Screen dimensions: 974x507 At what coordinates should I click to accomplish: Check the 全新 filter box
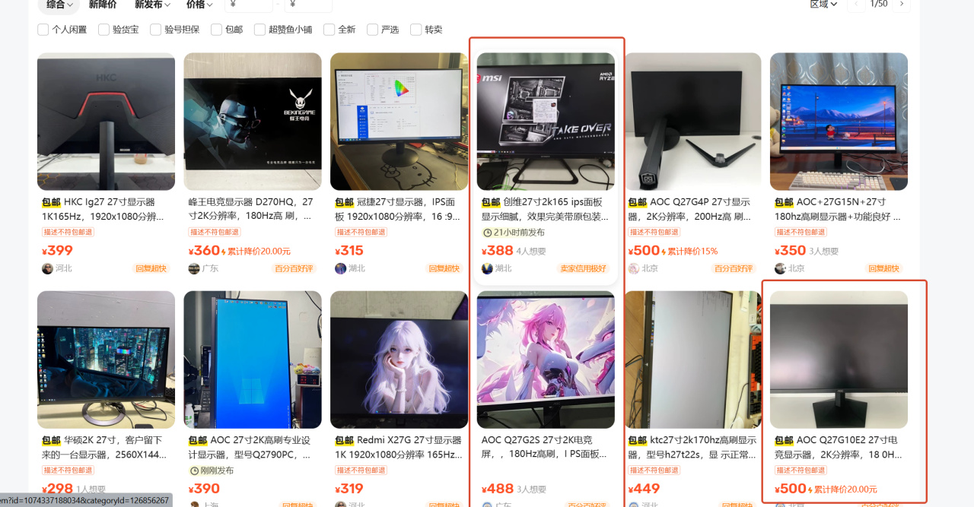(x=329, y=30)
